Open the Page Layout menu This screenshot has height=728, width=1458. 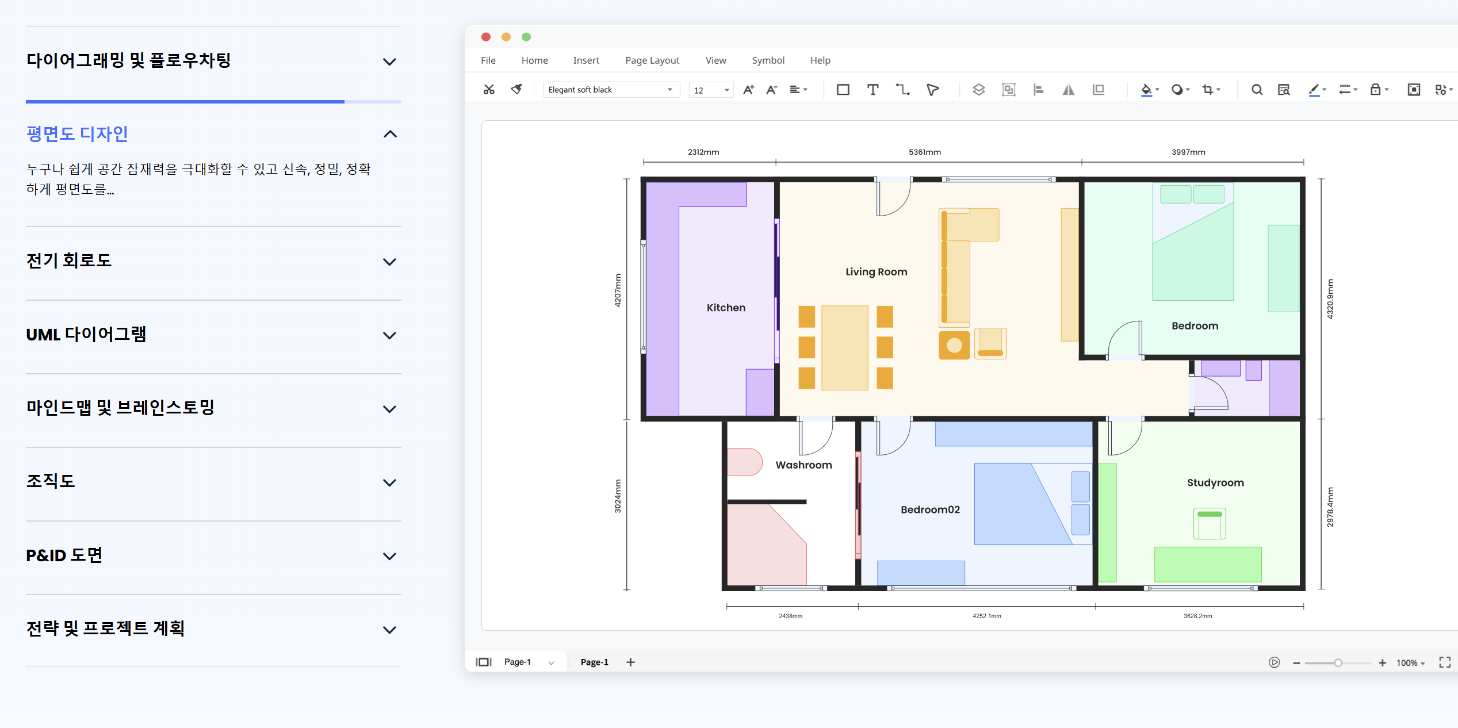coord(652,60)
